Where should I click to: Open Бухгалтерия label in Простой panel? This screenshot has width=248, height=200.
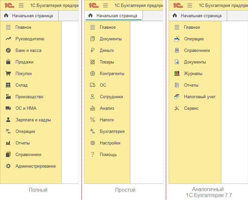[112, 131]
